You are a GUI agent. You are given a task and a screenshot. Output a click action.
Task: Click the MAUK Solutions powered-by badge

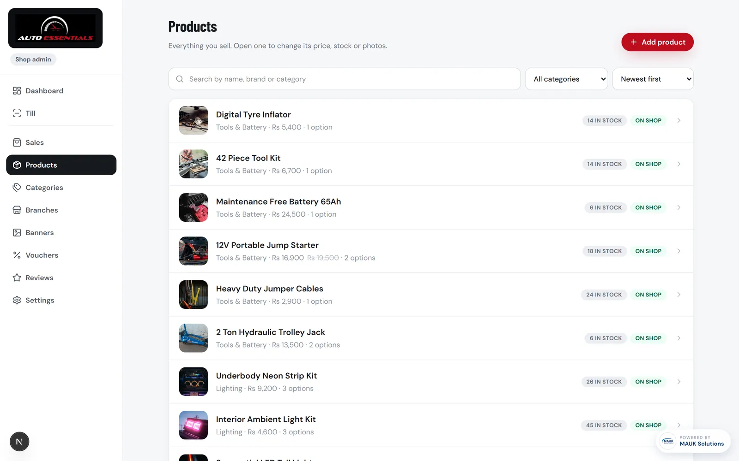click(x=693, y=441)
